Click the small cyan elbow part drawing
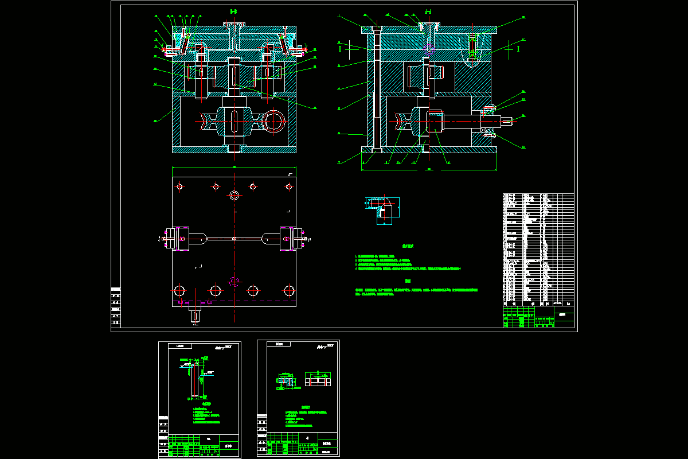 pyautogui.click(x=382, y=211)
